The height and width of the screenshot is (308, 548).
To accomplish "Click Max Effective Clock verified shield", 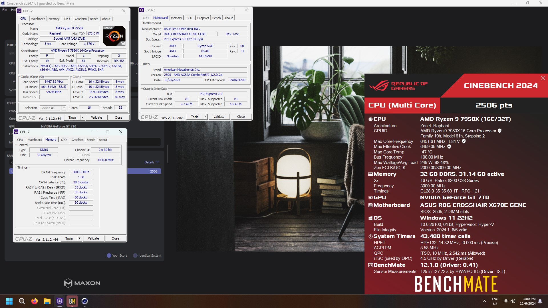I will (x=449, y=147).
